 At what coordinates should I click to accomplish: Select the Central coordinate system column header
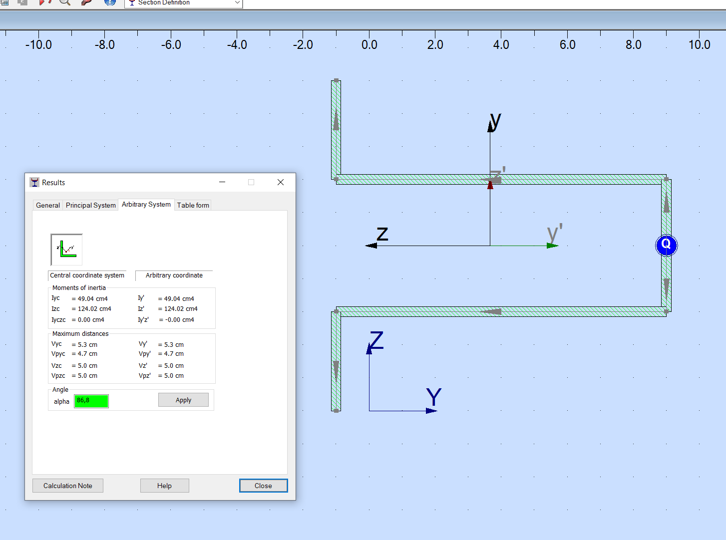(87, 275)
